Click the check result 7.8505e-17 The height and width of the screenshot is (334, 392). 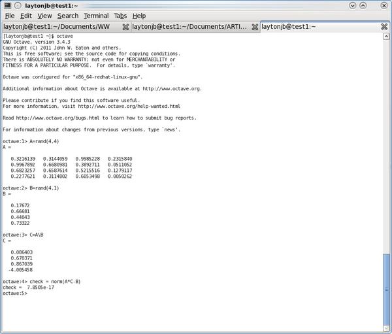(x=41, y=287)
